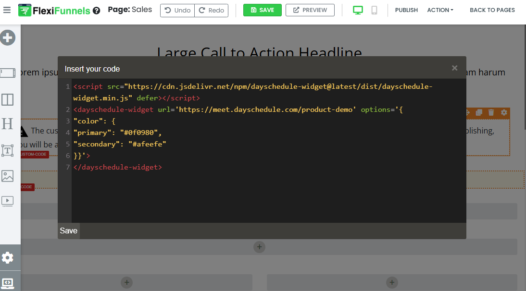Screen dimensions: 526x291
Task: Add element in bottom left column plus
Action: click(127, 282)
